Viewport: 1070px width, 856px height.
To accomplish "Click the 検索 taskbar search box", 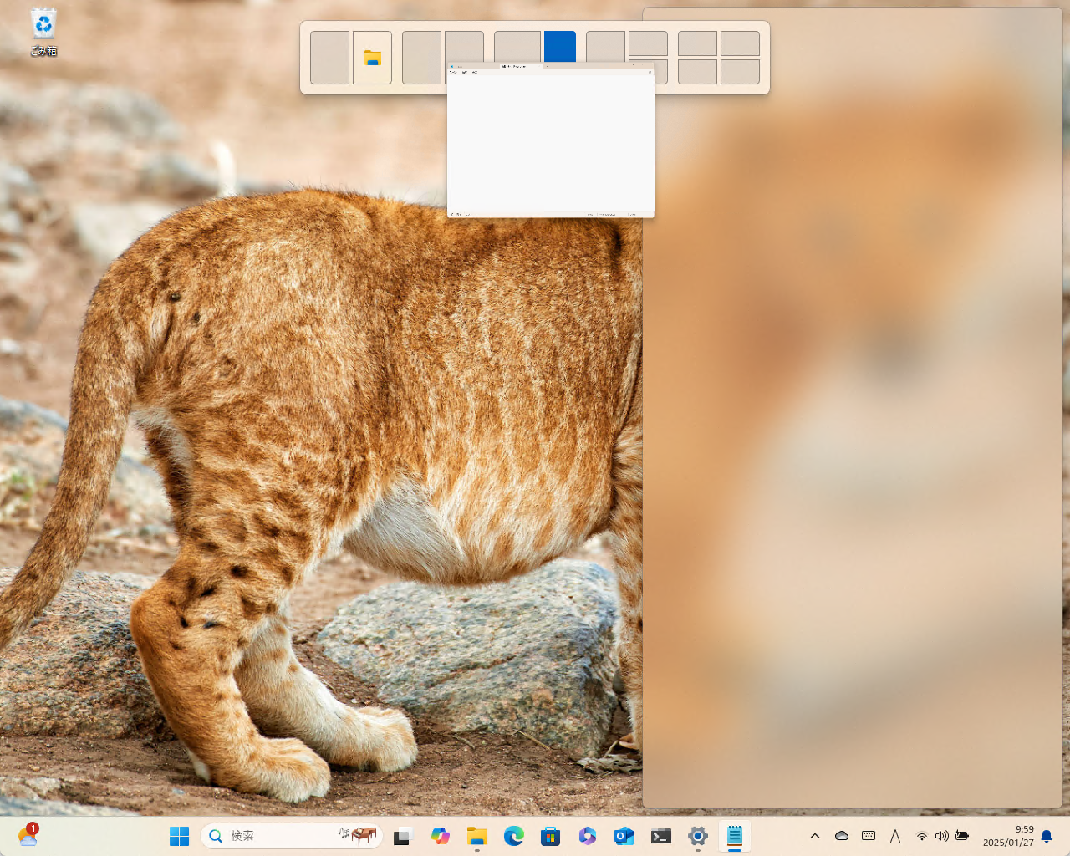I will [291, 836].
